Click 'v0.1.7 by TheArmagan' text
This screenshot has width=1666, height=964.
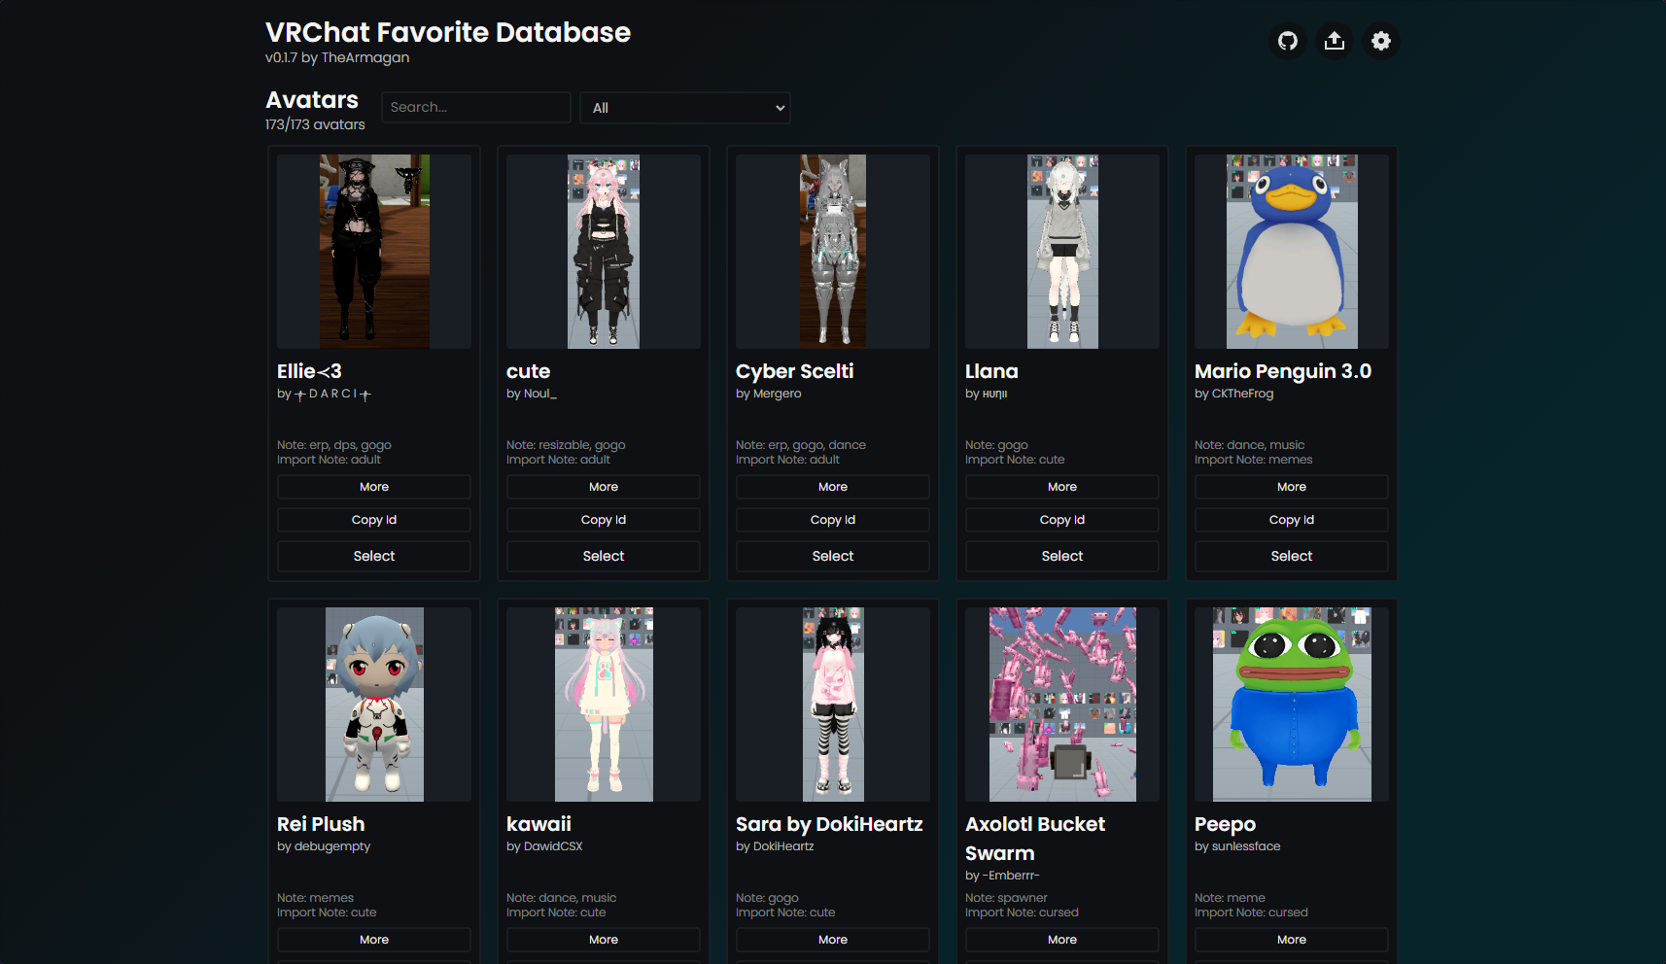(x=337, y=57)
